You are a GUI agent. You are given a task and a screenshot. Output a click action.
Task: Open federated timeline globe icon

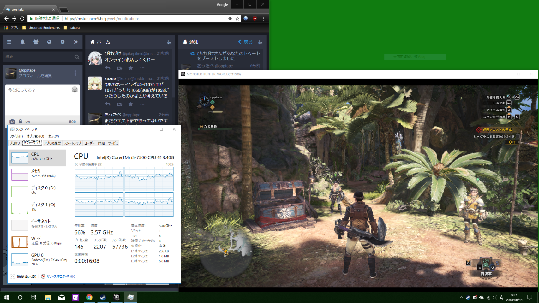click(x=49, y=42)
